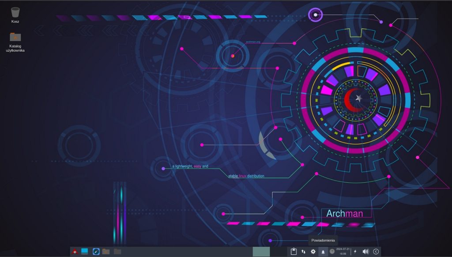Click the Powiadomienia tooltip label
Screen dimensions: 452x257
[323, 240]
